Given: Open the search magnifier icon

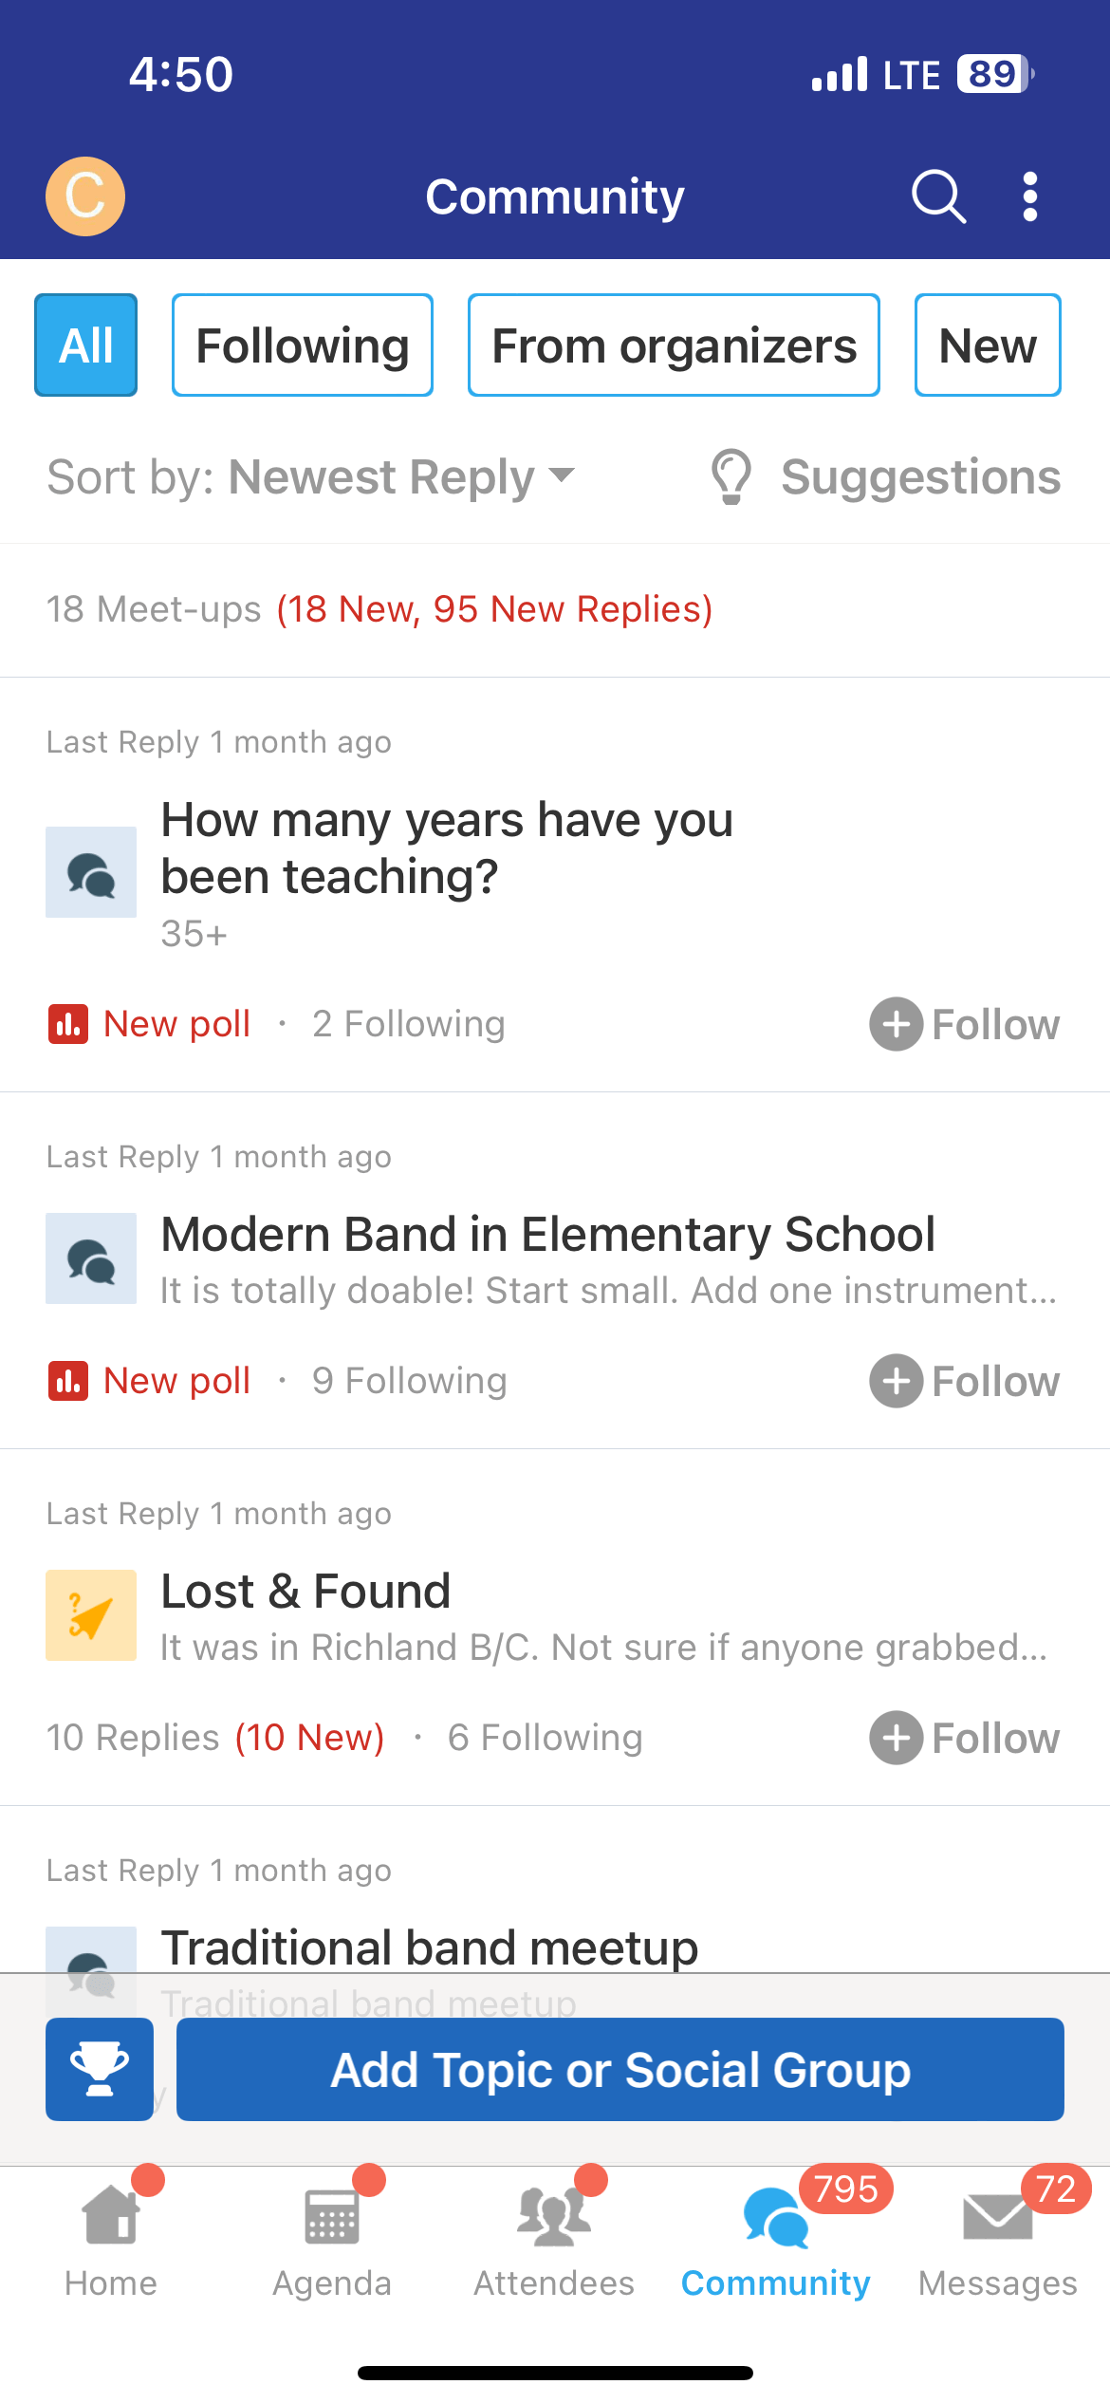Looking at the screenshot, I should click(938, 196).
